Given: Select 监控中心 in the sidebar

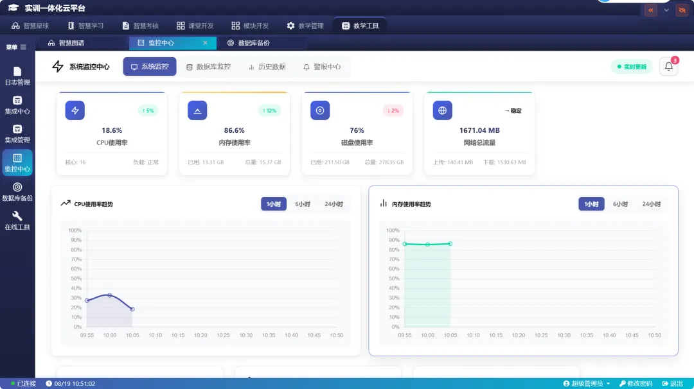Looking at the screenshot, I should pos(17,162).
